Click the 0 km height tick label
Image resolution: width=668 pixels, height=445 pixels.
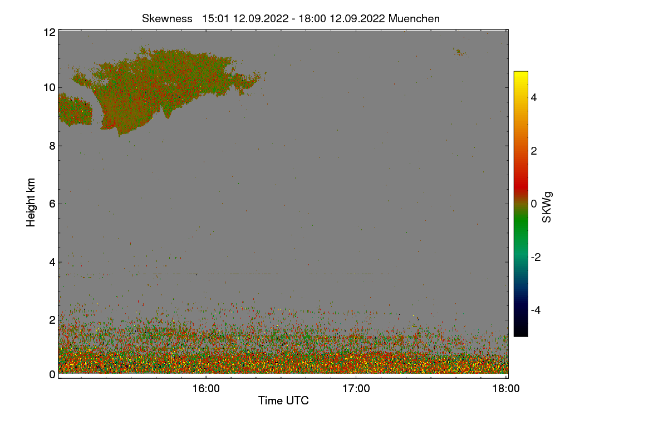pos(52,374)
